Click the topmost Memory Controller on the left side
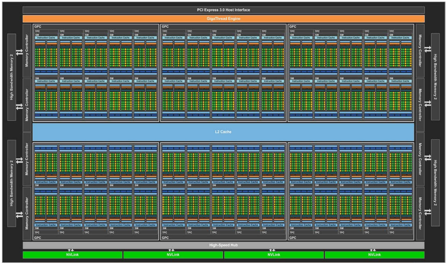 27,51
